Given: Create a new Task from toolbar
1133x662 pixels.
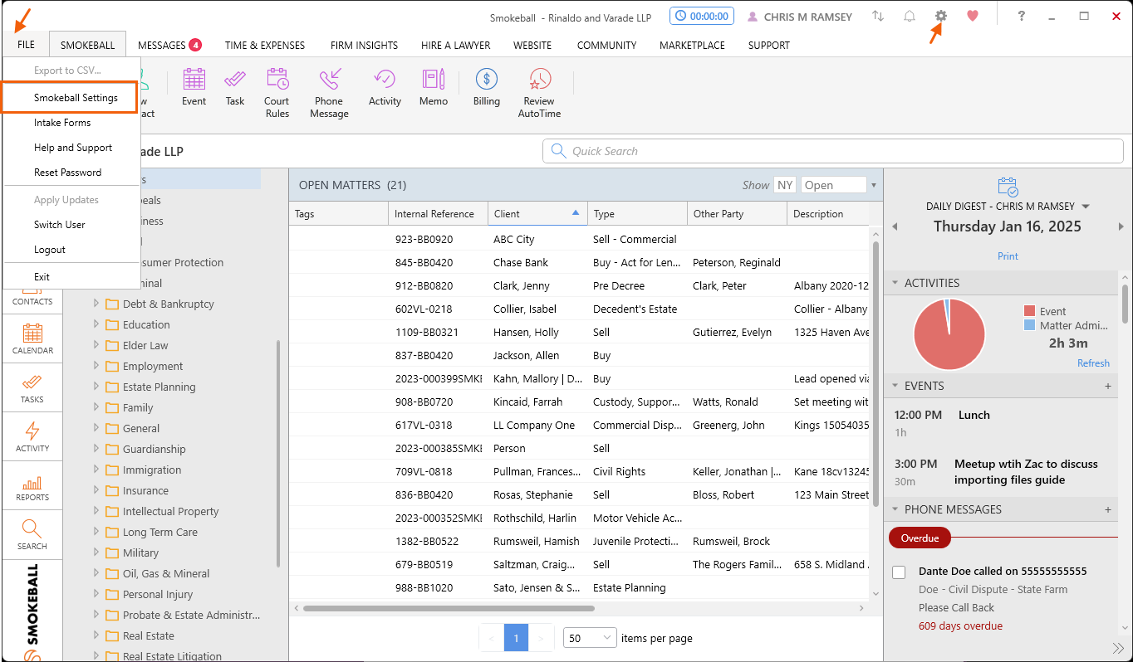Looking at the screenshot, I should tap(235, 87).
